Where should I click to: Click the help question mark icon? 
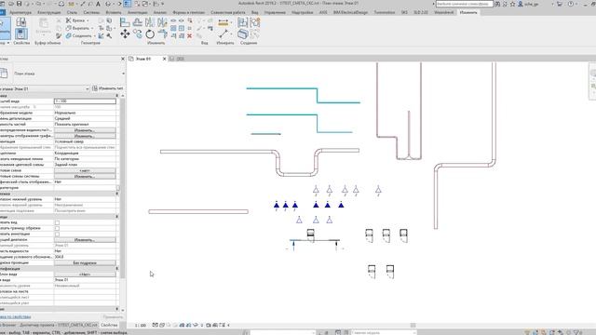point(571,4)
